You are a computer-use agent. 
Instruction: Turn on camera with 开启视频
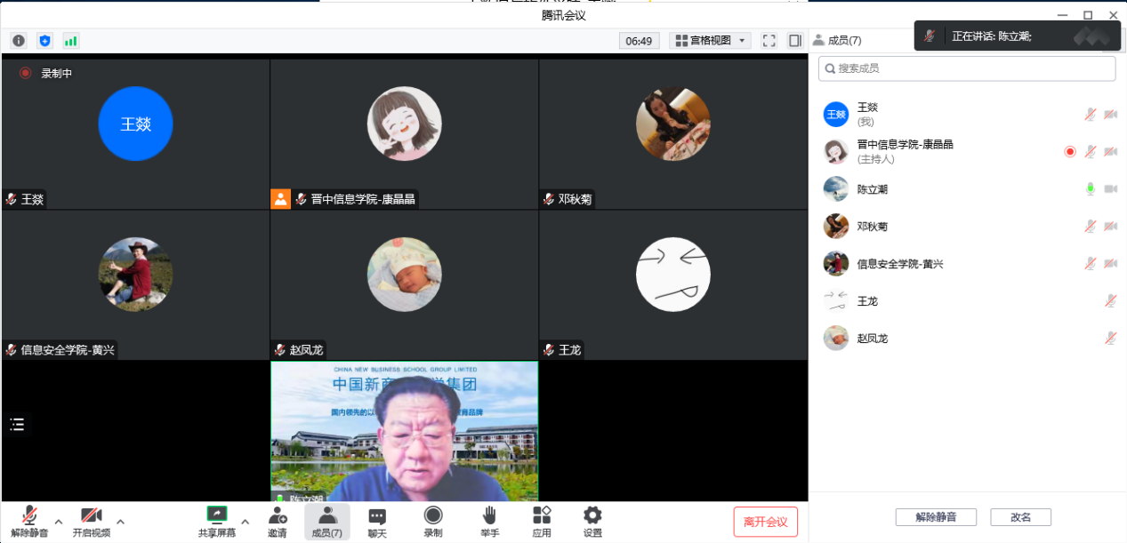92,522
